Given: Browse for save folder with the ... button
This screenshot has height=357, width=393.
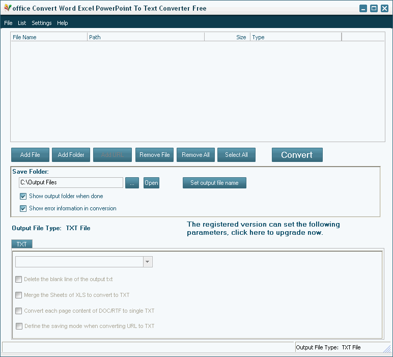Looking at the screenshot, I should [x=132, y=183].
